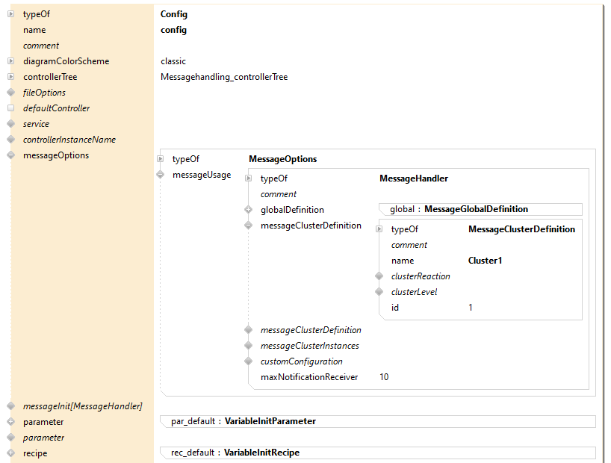This screenshot has width=611, height=463.
Task: Expand the globalDefinition entry
Action: pyautogui.click(x=248, y=210)
